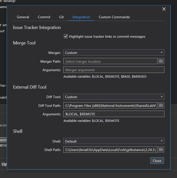The width and height of the screenshot is (177, 178).
Task: Focus the Merger Path input field
Action: [110, 61]
